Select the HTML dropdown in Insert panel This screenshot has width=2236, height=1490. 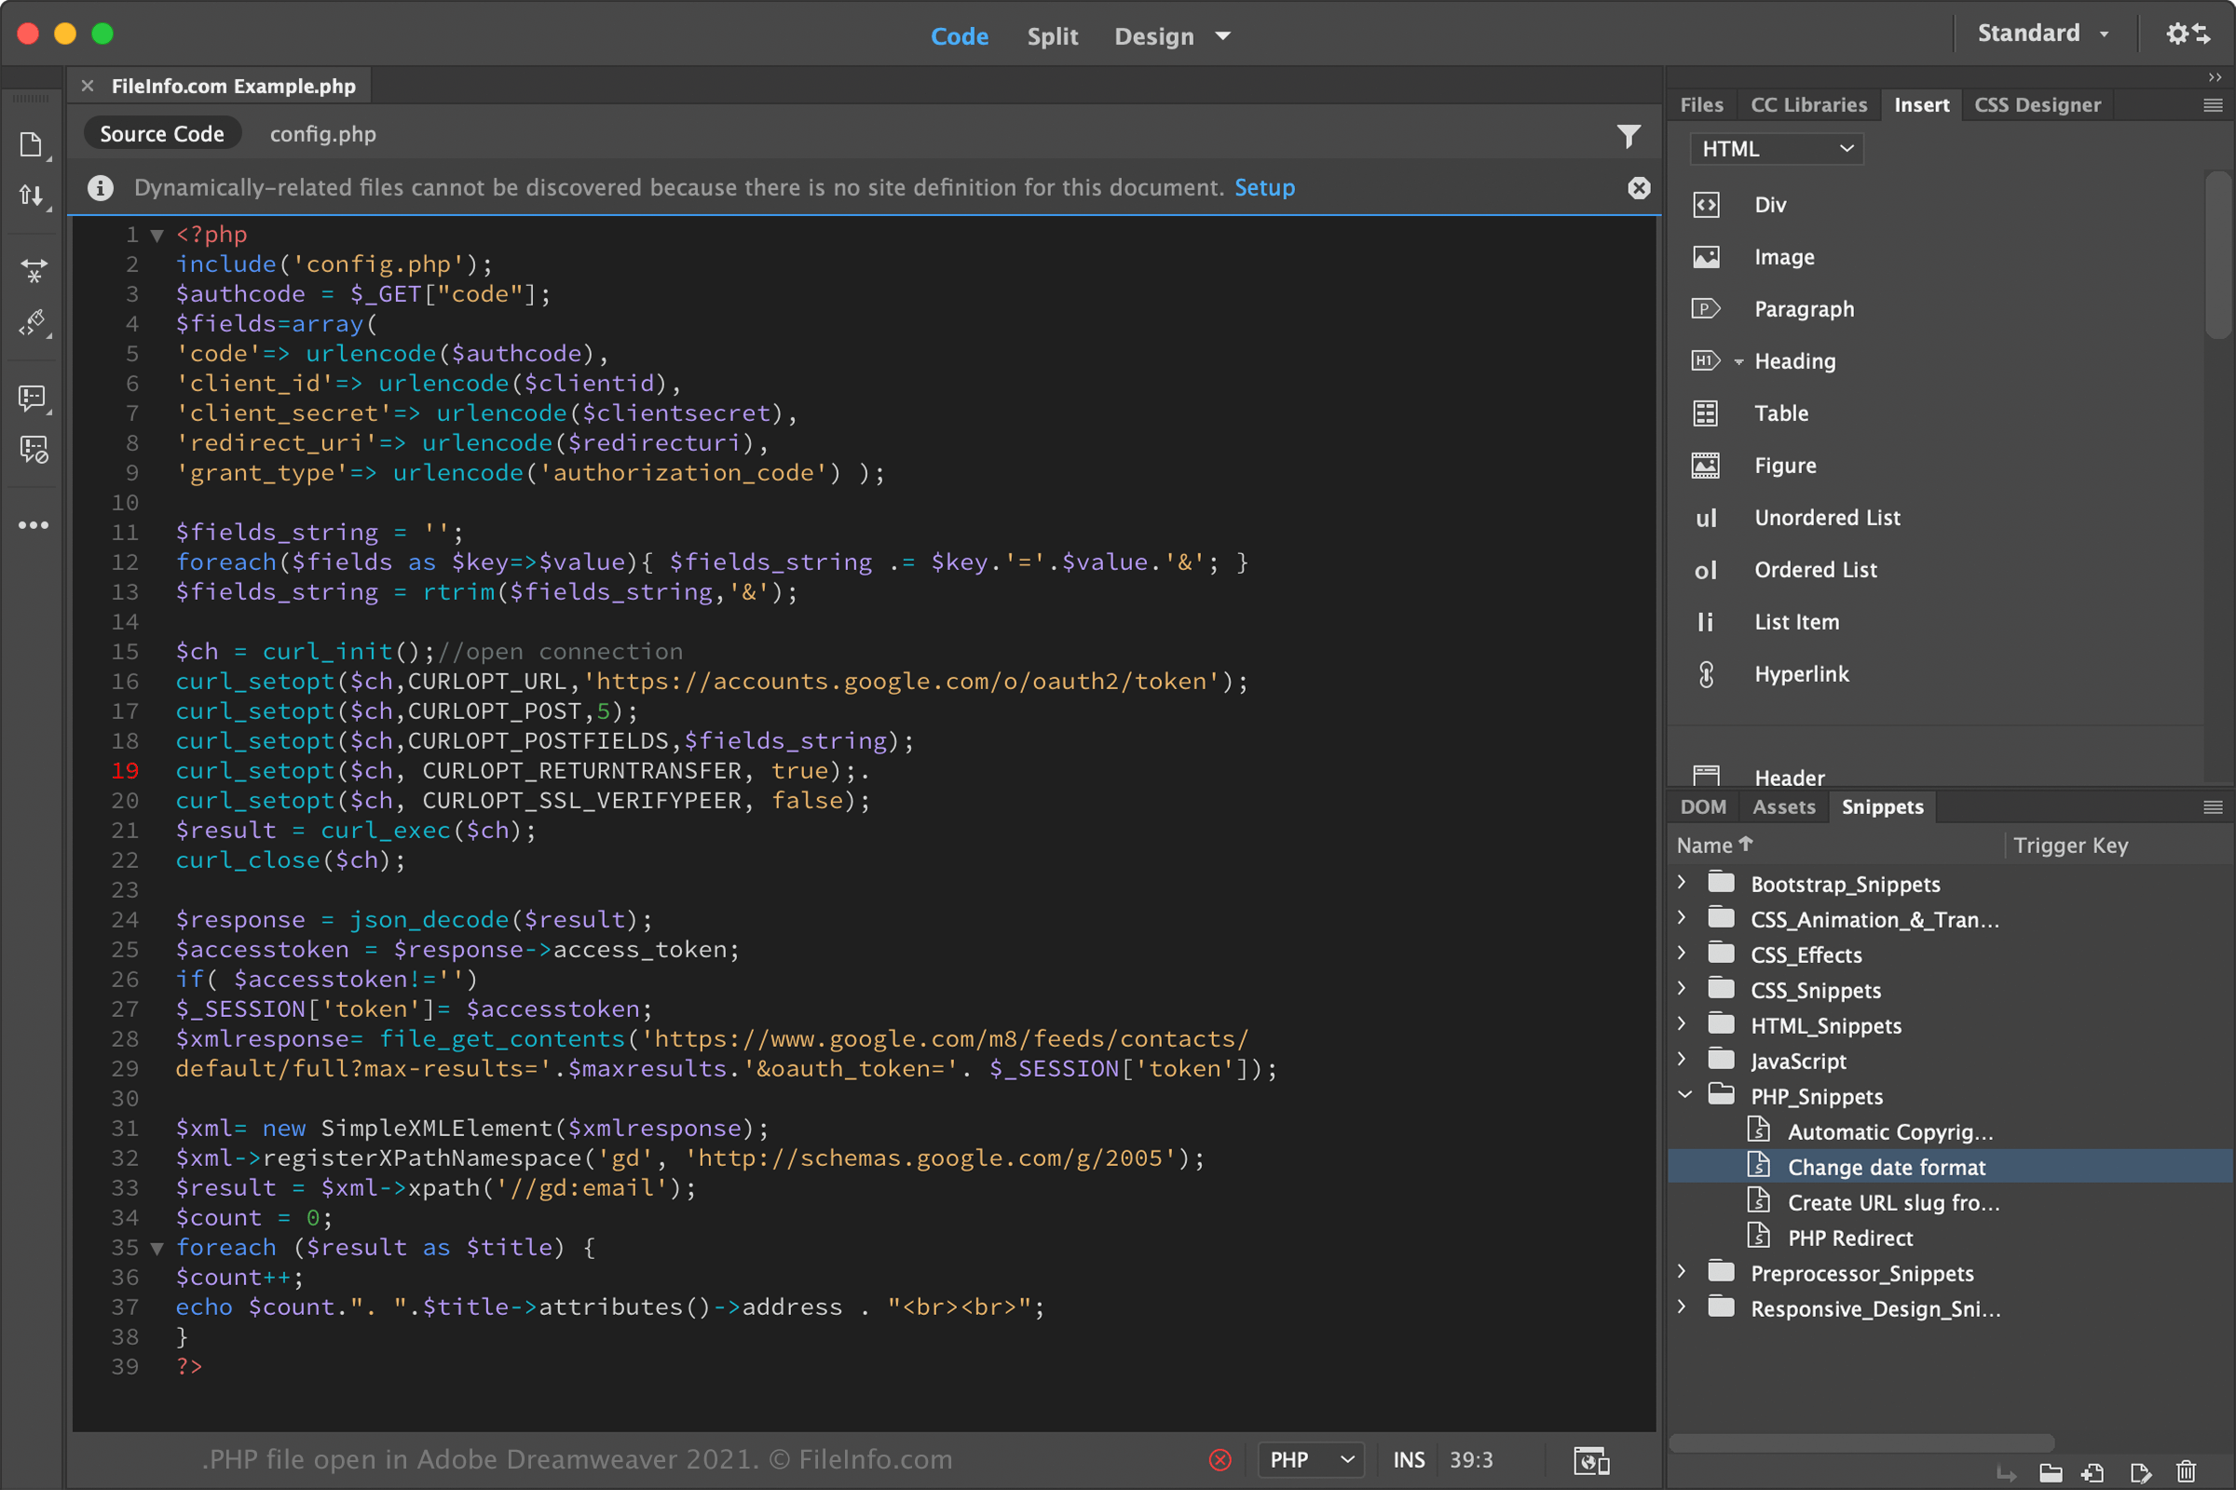point(1772,148)
